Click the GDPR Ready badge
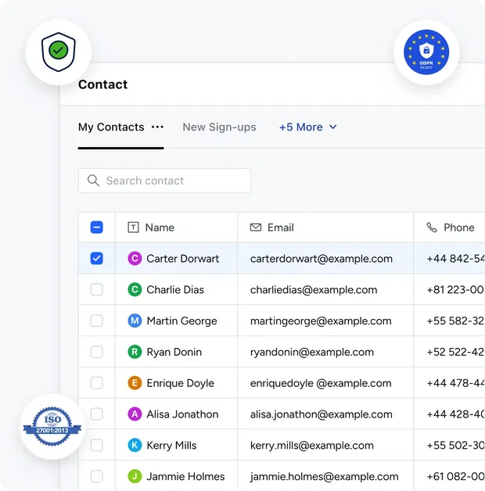The height and width of the screenshot is (491, 485). 426,52
